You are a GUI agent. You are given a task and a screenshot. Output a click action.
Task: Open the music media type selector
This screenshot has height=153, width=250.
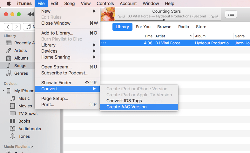[x=29, y=27]
